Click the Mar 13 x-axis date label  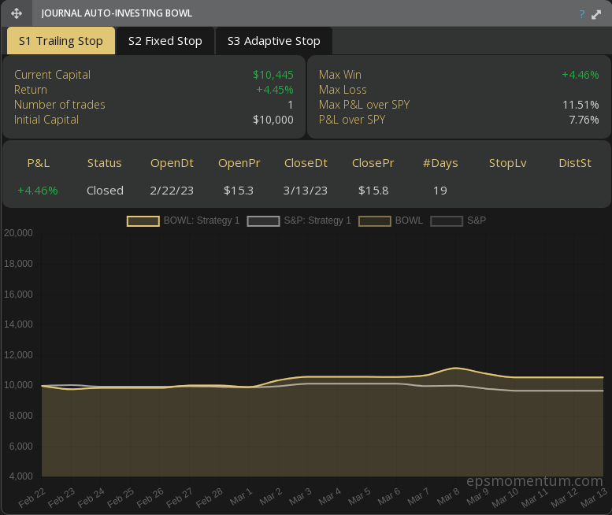(x=594, y=498)
